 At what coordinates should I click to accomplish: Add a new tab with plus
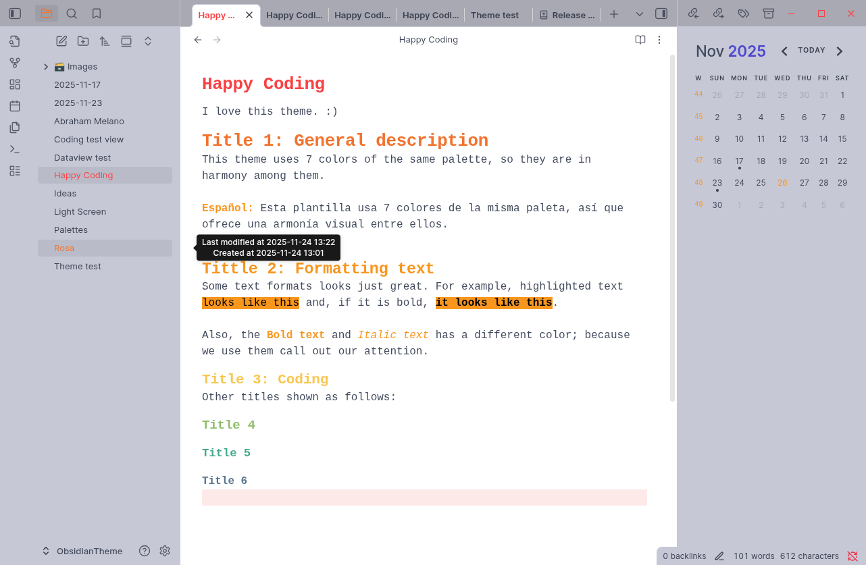coord(614,14)
